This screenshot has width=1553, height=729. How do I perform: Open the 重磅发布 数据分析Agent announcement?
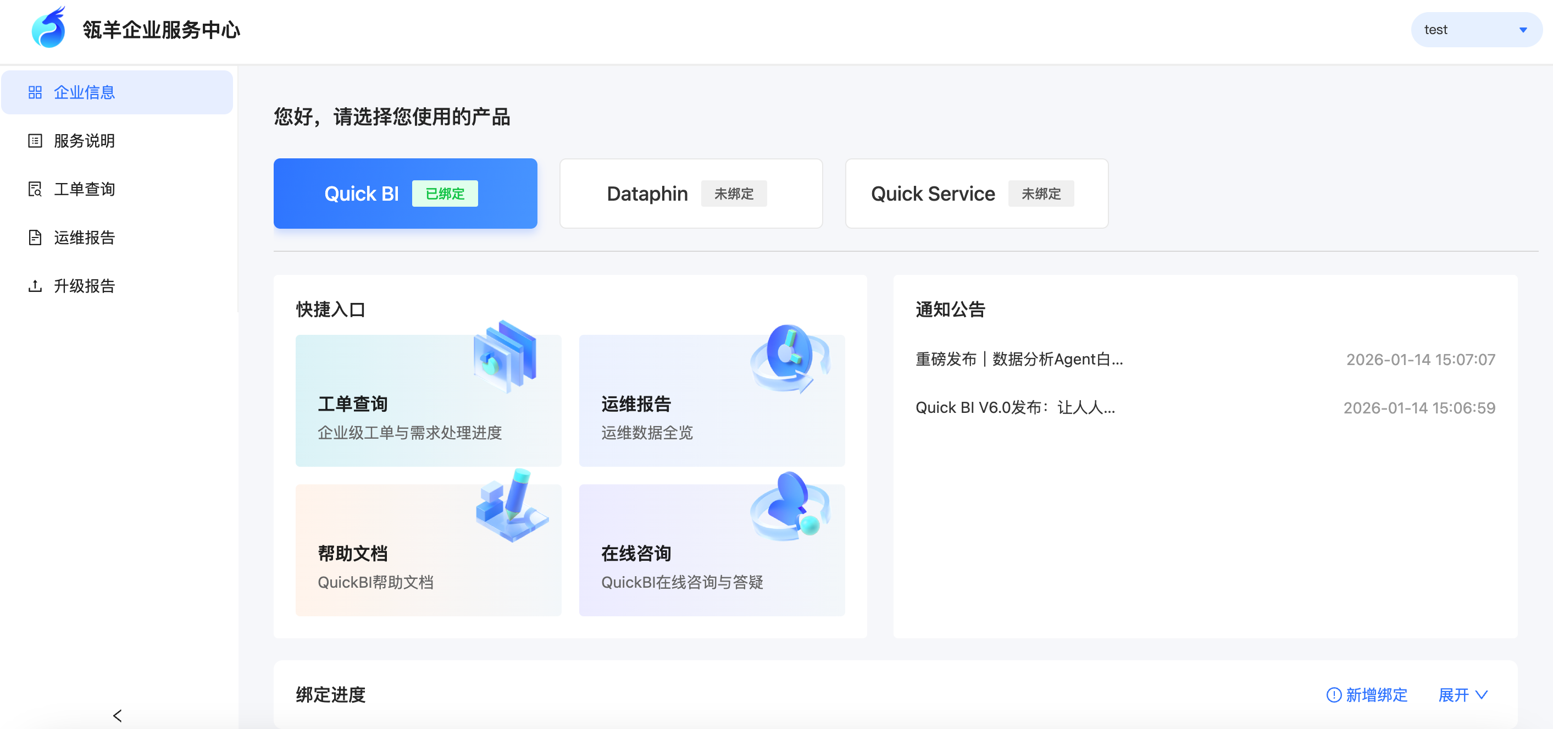point(1019,360)
